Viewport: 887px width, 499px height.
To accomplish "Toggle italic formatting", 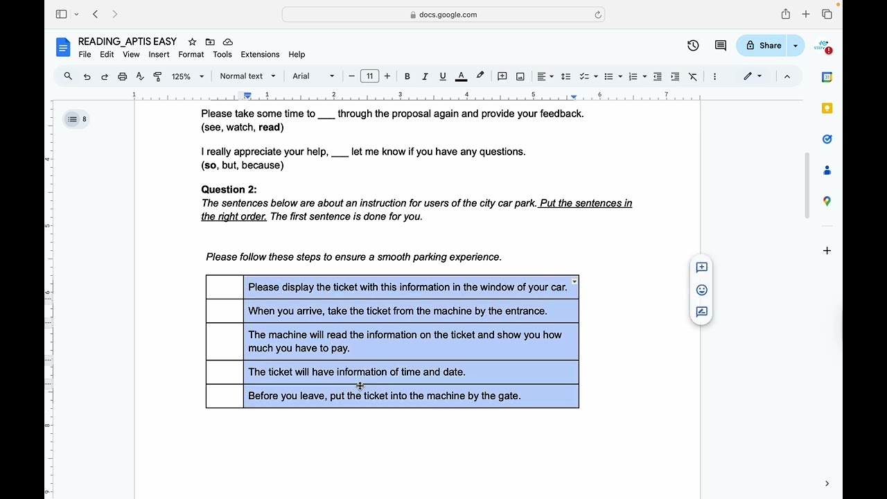I will (x=425, y=76).
